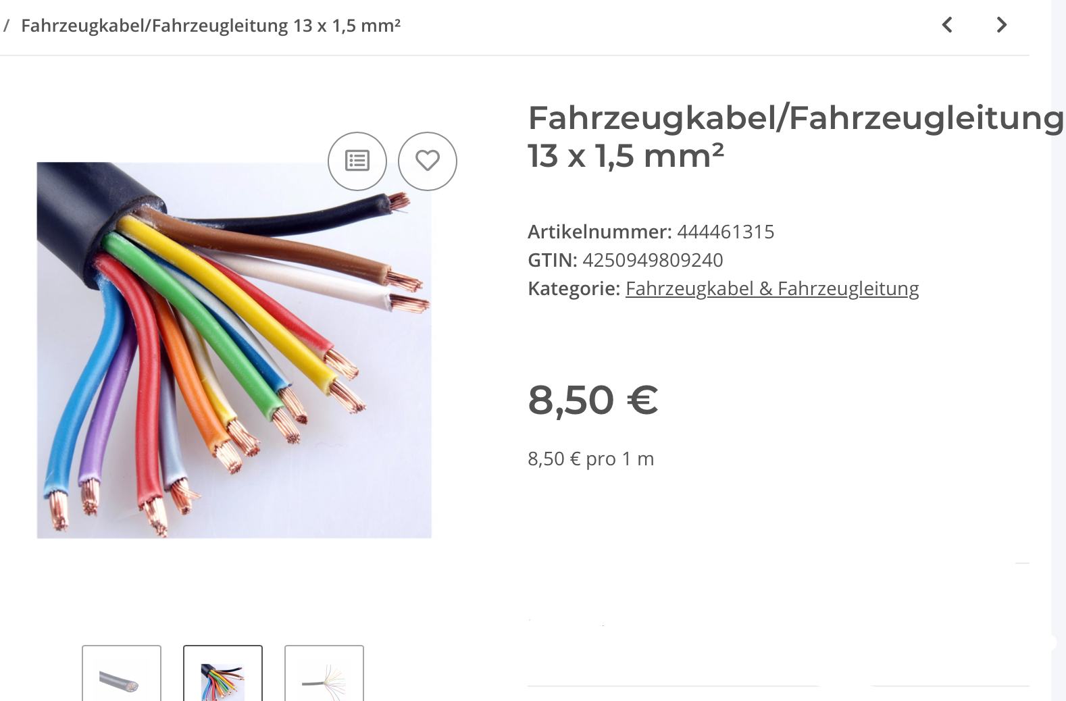
Task: Click the exposed copper strands of blue wire
Action: point(58,510)
